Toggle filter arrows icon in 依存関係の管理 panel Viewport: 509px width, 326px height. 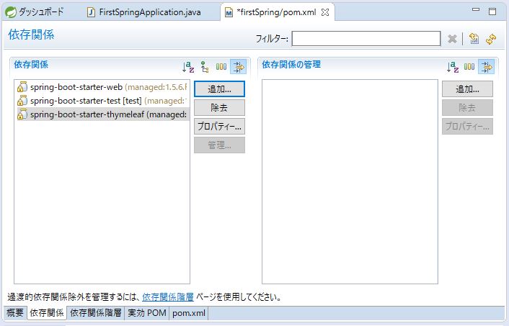coord(486,67)
